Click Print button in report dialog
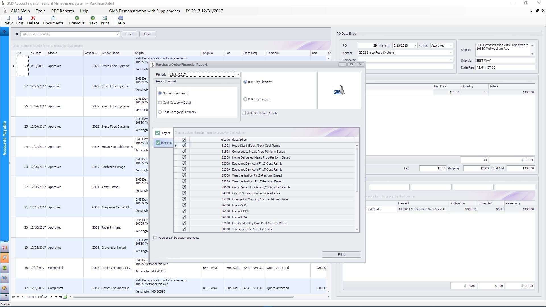 [x=341, y=255]
